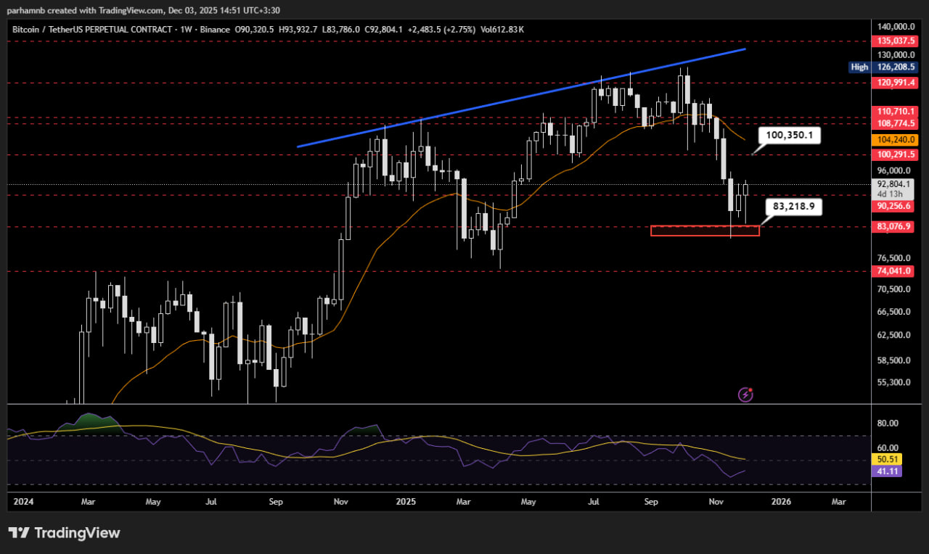Click the blue 'High' tag on price axis

click(859, 67)
